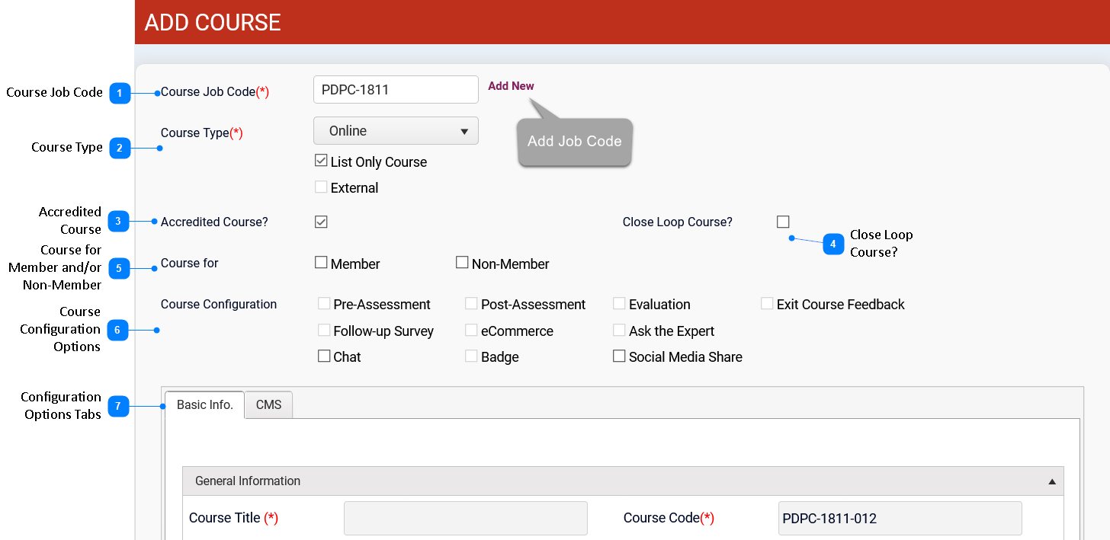Click the numbered marker 6 badge
Screen dimensions: 1110x540
click(117, 330)
